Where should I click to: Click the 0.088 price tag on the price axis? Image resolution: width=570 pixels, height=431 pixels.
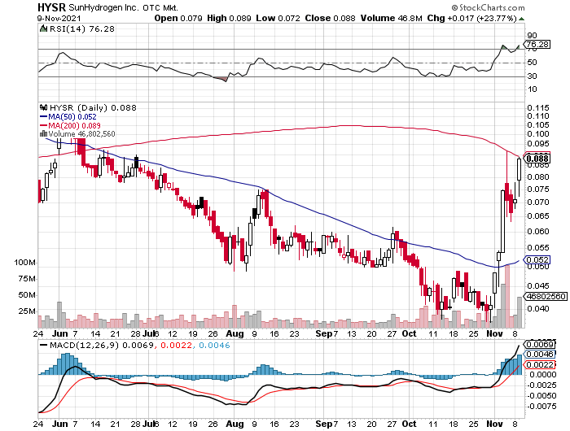pyautogui.click(x=537, y=159)
